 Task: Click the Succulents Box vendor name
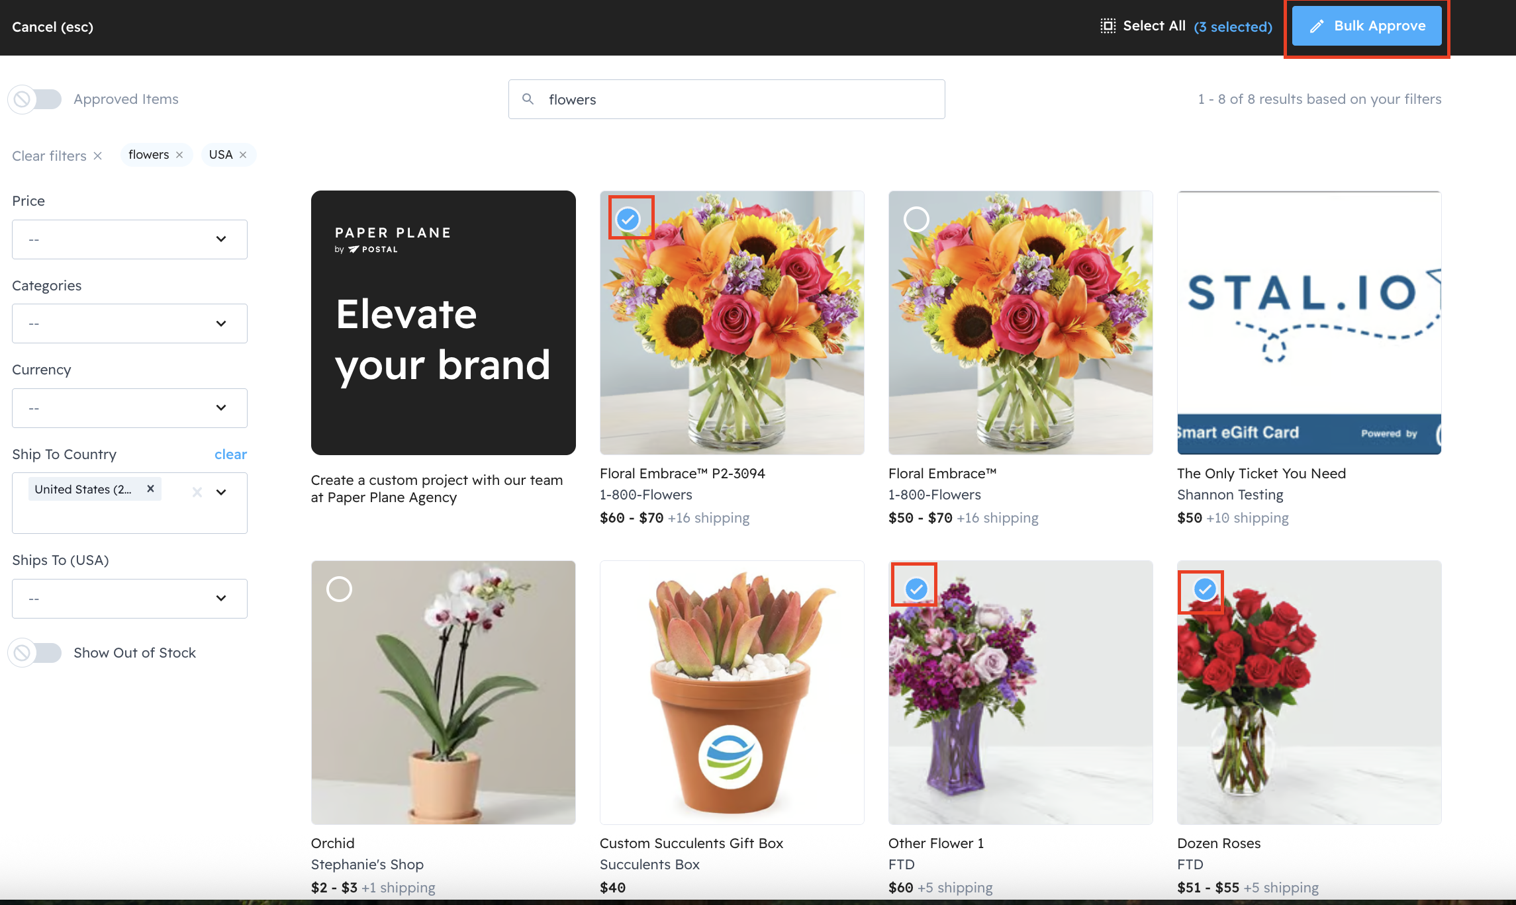(649, 865)
